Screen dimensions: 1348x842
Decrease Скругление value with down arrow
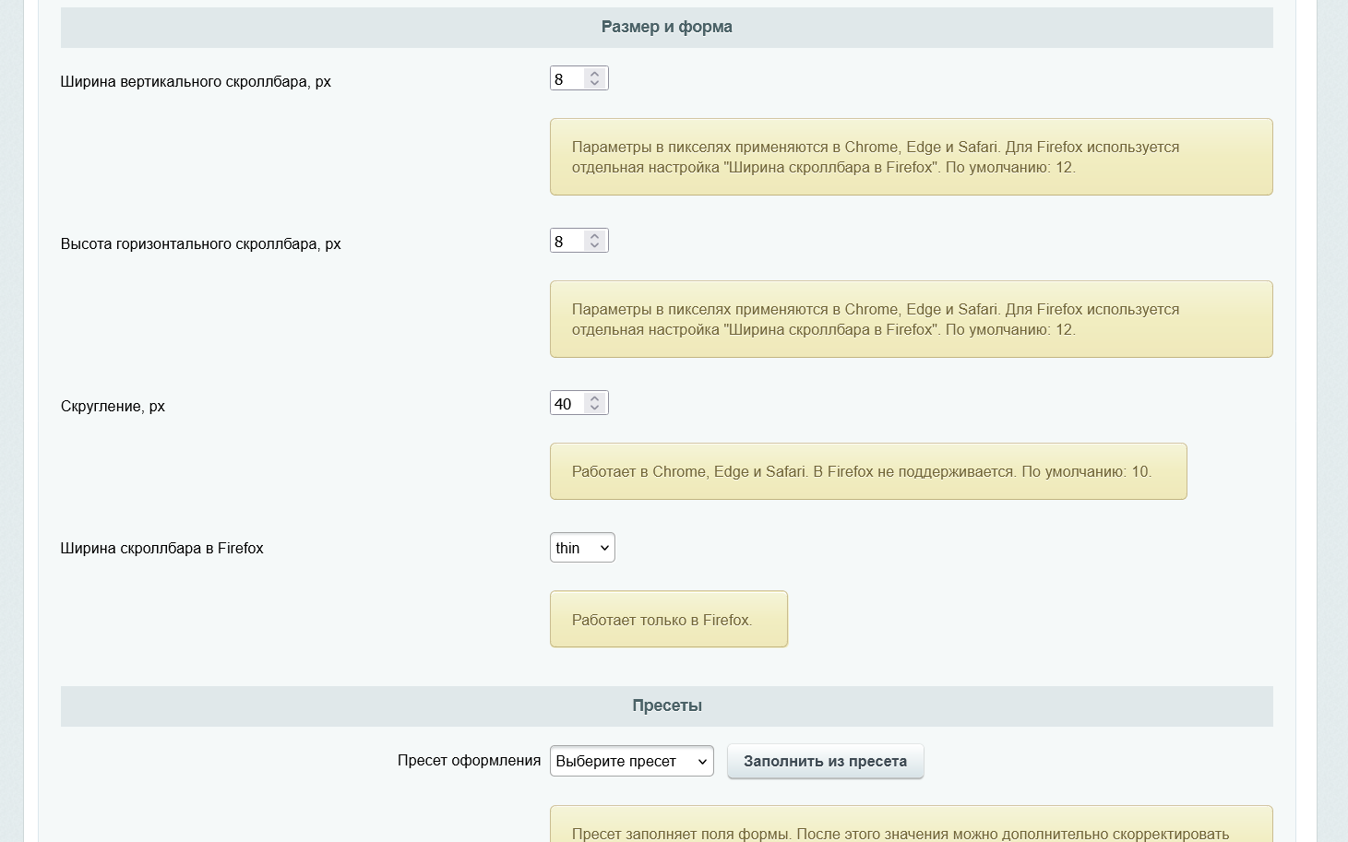click(595, 408)
